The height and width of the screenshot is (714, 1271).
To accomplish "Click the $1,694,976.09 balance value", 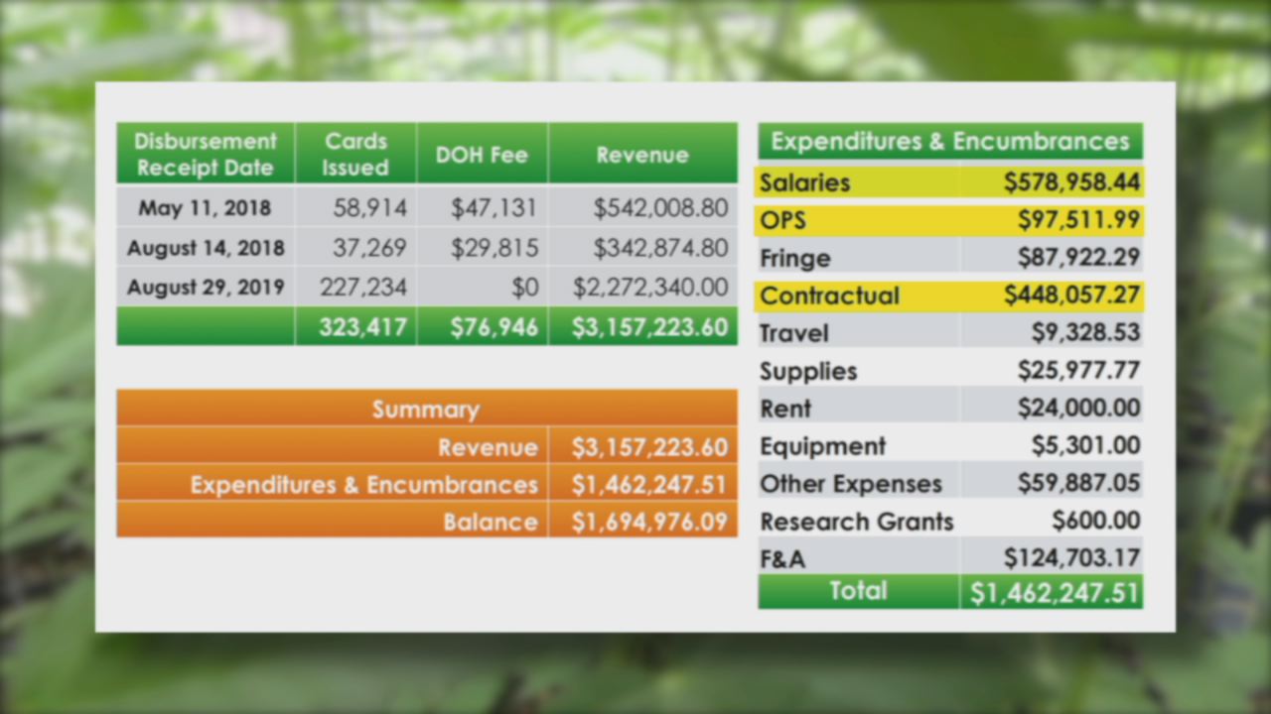I will coord(649,522).
